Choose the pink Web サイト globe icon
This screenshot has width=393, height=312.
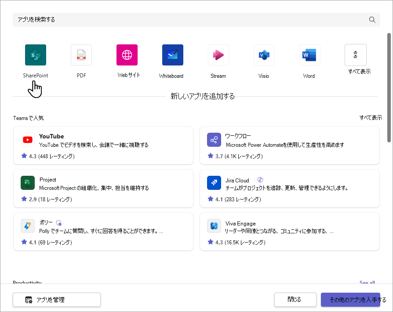coord(127,55)
